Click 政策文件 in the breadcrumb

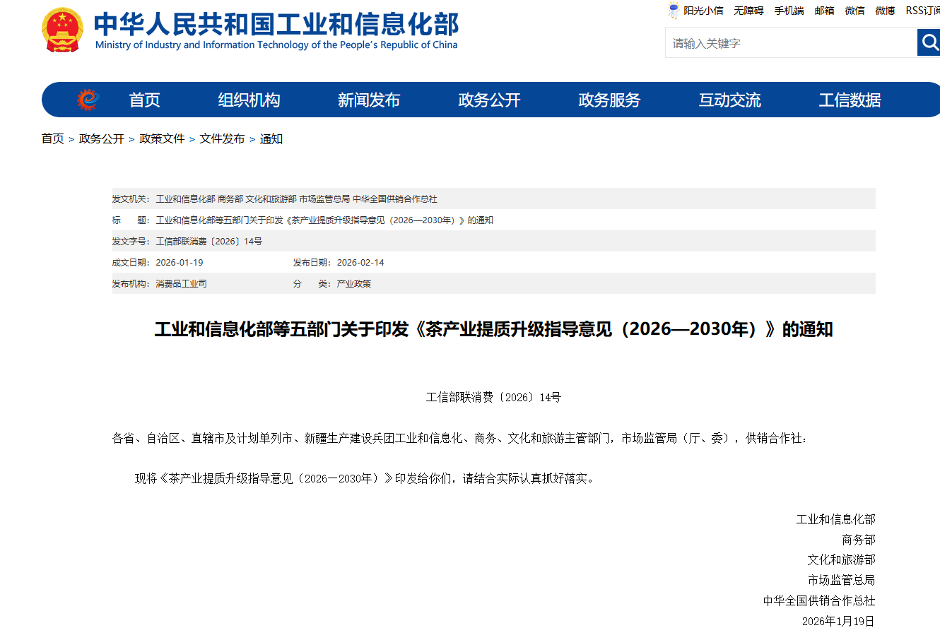tap(162, 139)
